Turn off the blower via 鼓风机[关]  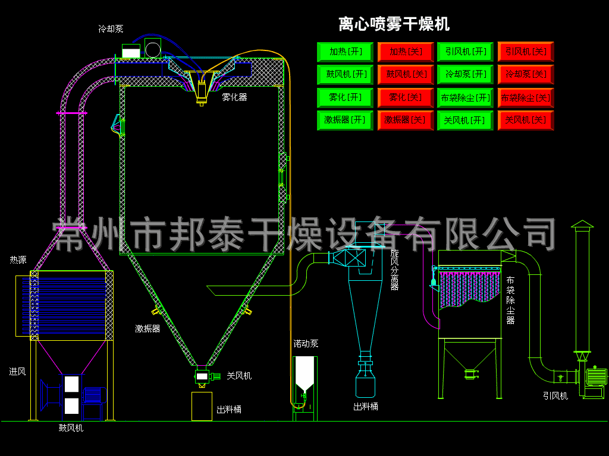pyautogui.click(x=405, y=75)
